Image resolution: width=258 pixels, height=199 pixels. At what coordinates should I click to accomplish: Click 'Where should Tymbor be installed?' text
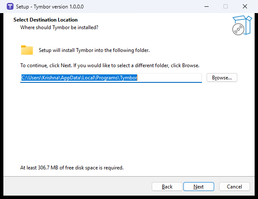coord(59,27)
